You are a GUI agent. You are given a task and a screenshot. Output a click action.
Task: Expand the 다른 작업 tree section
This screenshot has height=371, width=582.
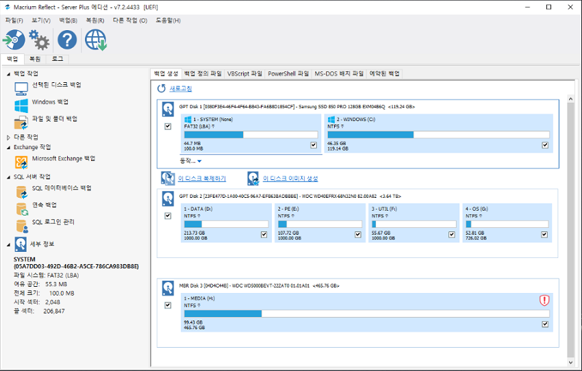pyautogui.click(x=8, y=138)
